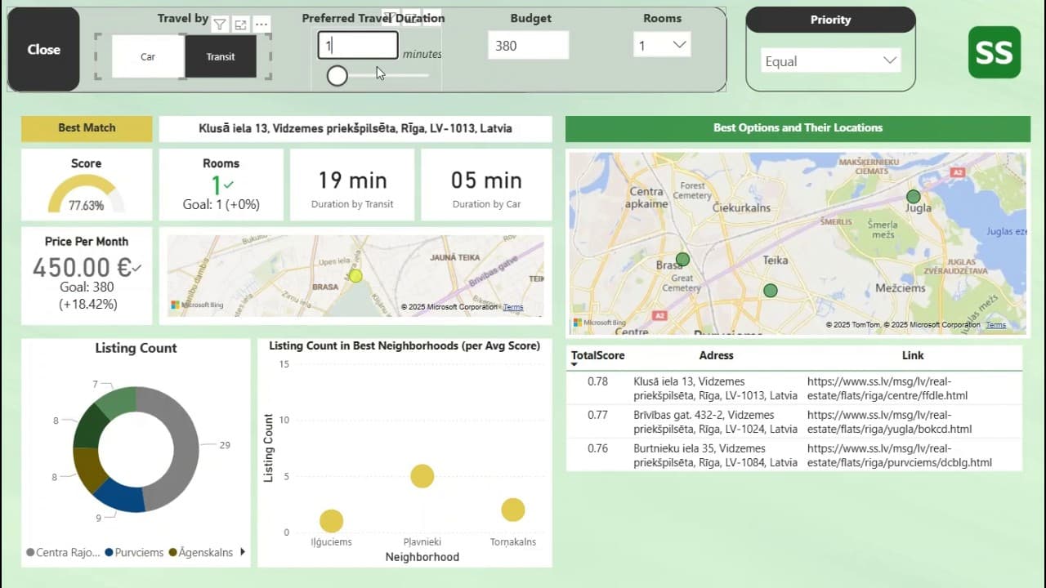Viewport: 1046px width, 588px height.
Task: Click the grey donut segment labeled 29
Action: 186,448
